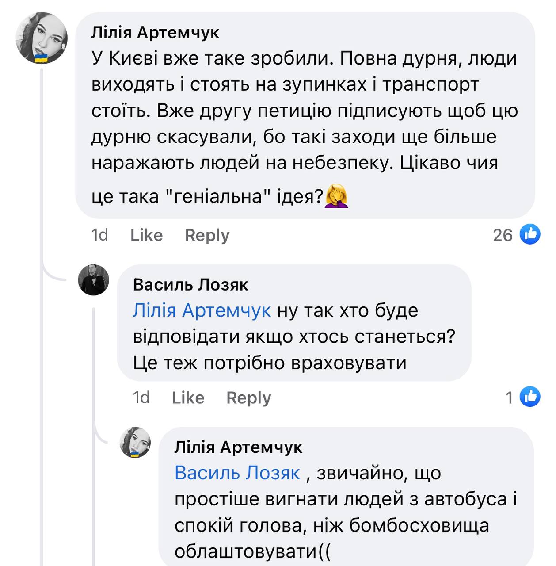
Task: Reply to the top comment about Київ
Action: pos(207,235)
